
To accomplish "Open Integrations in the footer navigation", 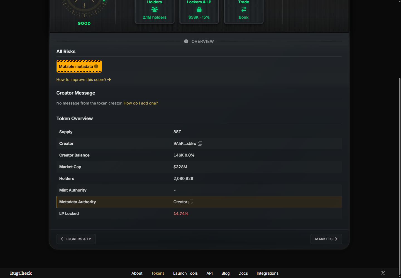I will [268, 273].
